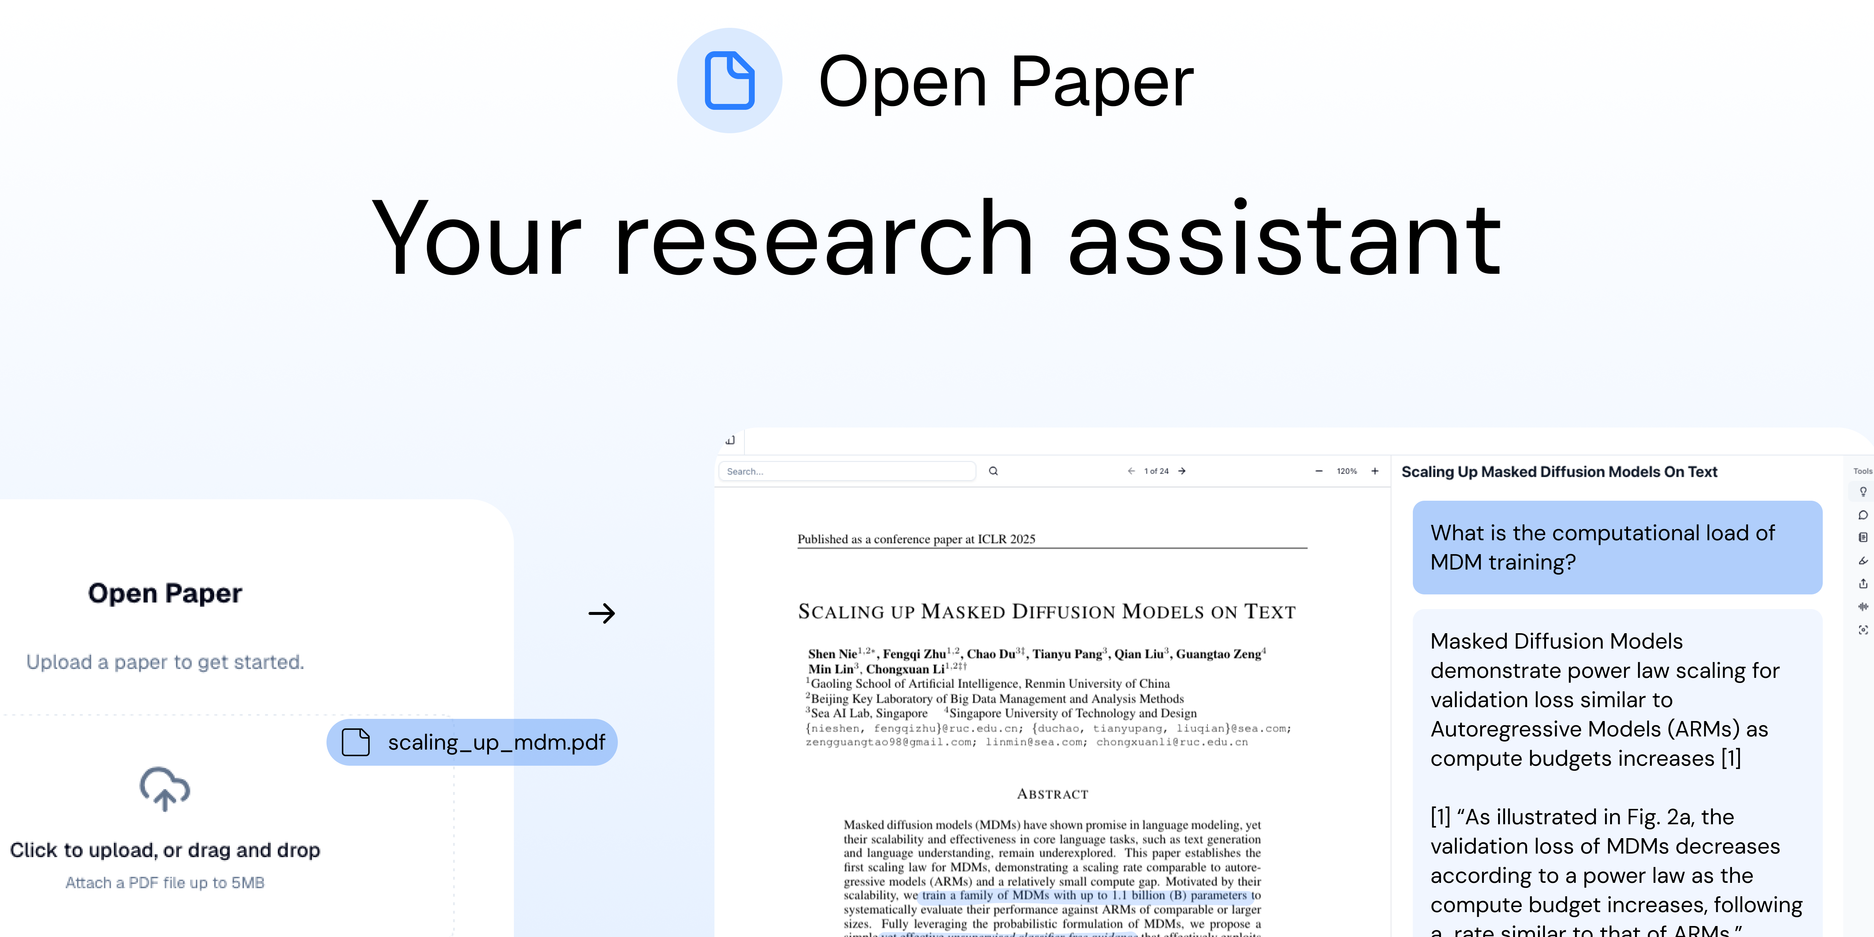Screen dimensions: 1874x937
Task: Click the user question chat bubble
Action: tap(1617, 547)
